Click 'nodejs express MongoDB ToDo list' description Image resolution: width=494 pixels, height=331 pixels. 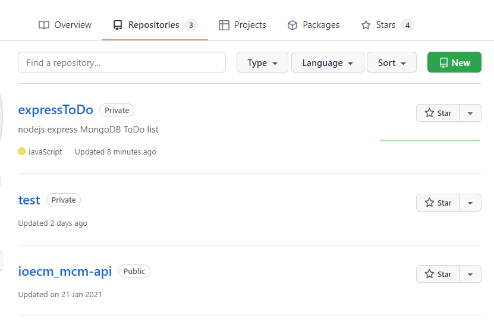click(88, 130)
